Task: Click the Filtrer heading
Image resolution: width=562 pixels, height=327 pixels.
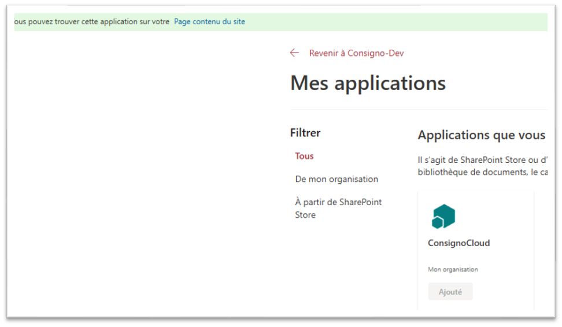Action: (305, 133)
